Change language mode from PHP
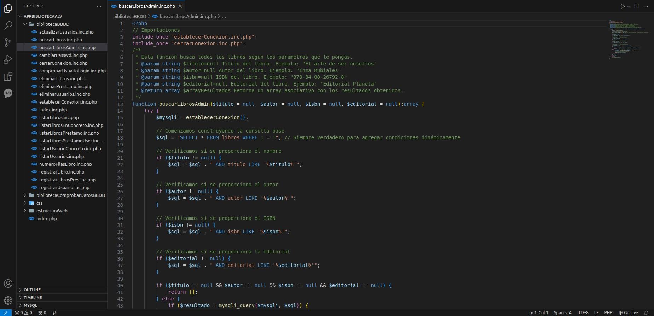Screen dimensions: 654x316 click(608, 313)
